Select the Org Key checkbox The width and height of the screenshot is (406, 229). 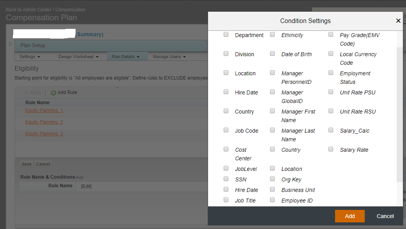(x=272, y=179)
